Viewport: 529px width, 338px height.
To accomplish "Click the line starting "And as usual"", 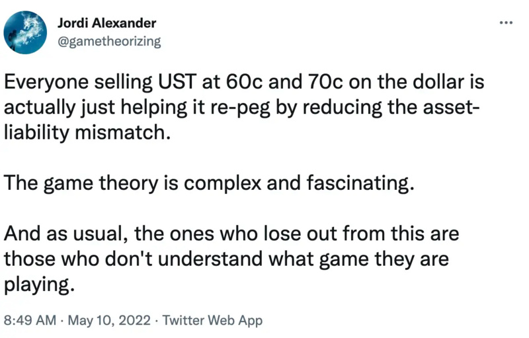I will pos(231,233).
